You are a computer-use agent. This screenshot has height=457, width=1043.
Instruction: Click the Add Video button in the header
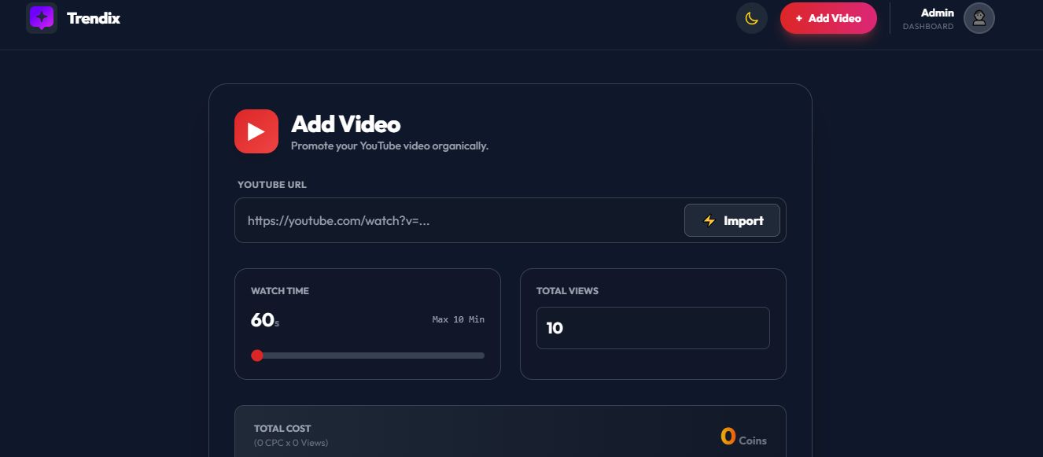click(x=828, y=18)
